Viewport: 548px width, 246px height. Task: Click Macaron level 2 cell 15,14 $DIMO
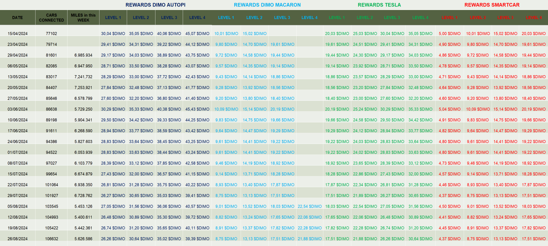click(x=254, y=110)
